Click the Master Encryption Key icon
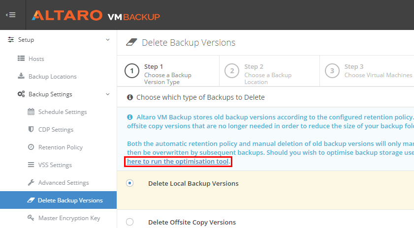The width and height of the screenshot is (414, 228). point(31,218)
